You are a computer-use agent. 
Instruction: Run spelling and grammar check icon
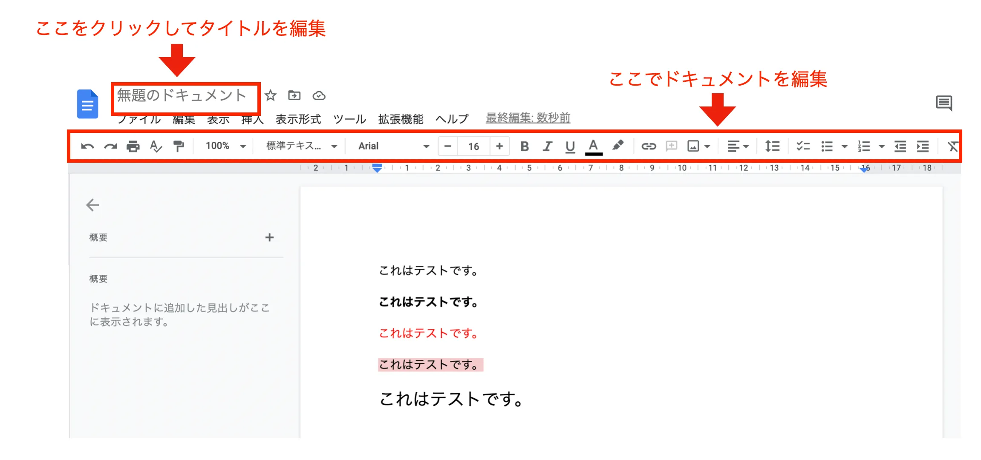tap(156, 147)
